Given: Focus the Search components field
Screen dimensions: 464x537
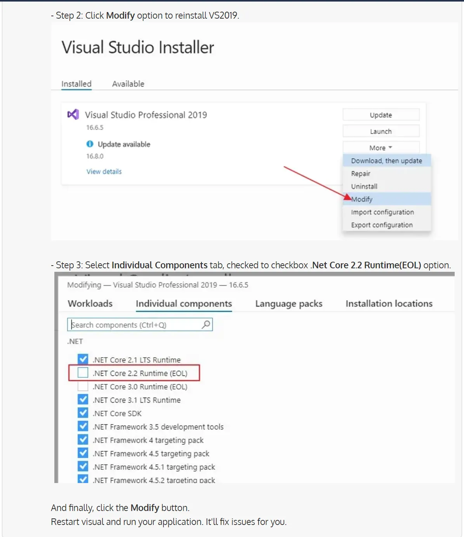Looking at the screenshot, I should 140,325.
